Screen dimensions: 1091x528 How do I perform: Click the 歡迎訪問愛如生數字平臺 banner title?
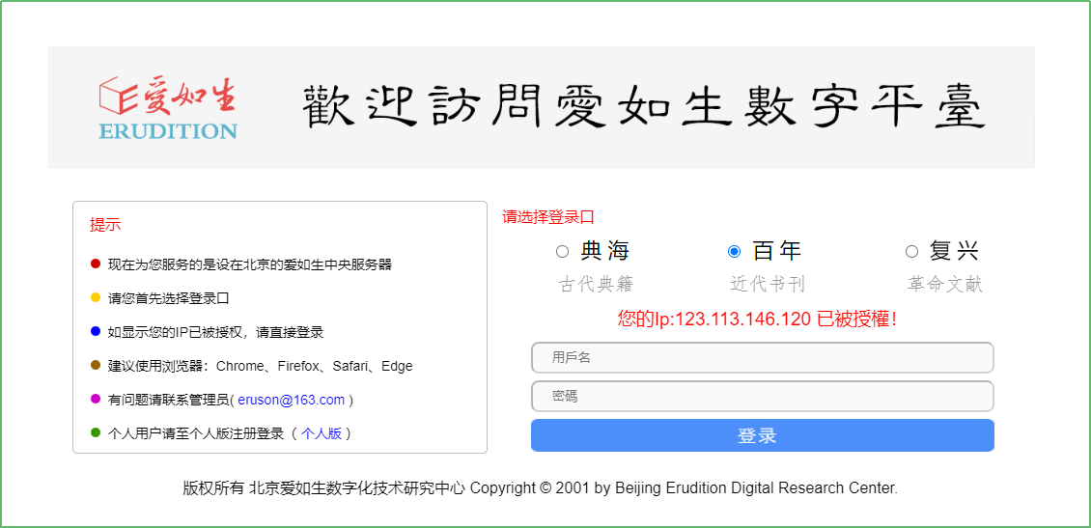643,106
